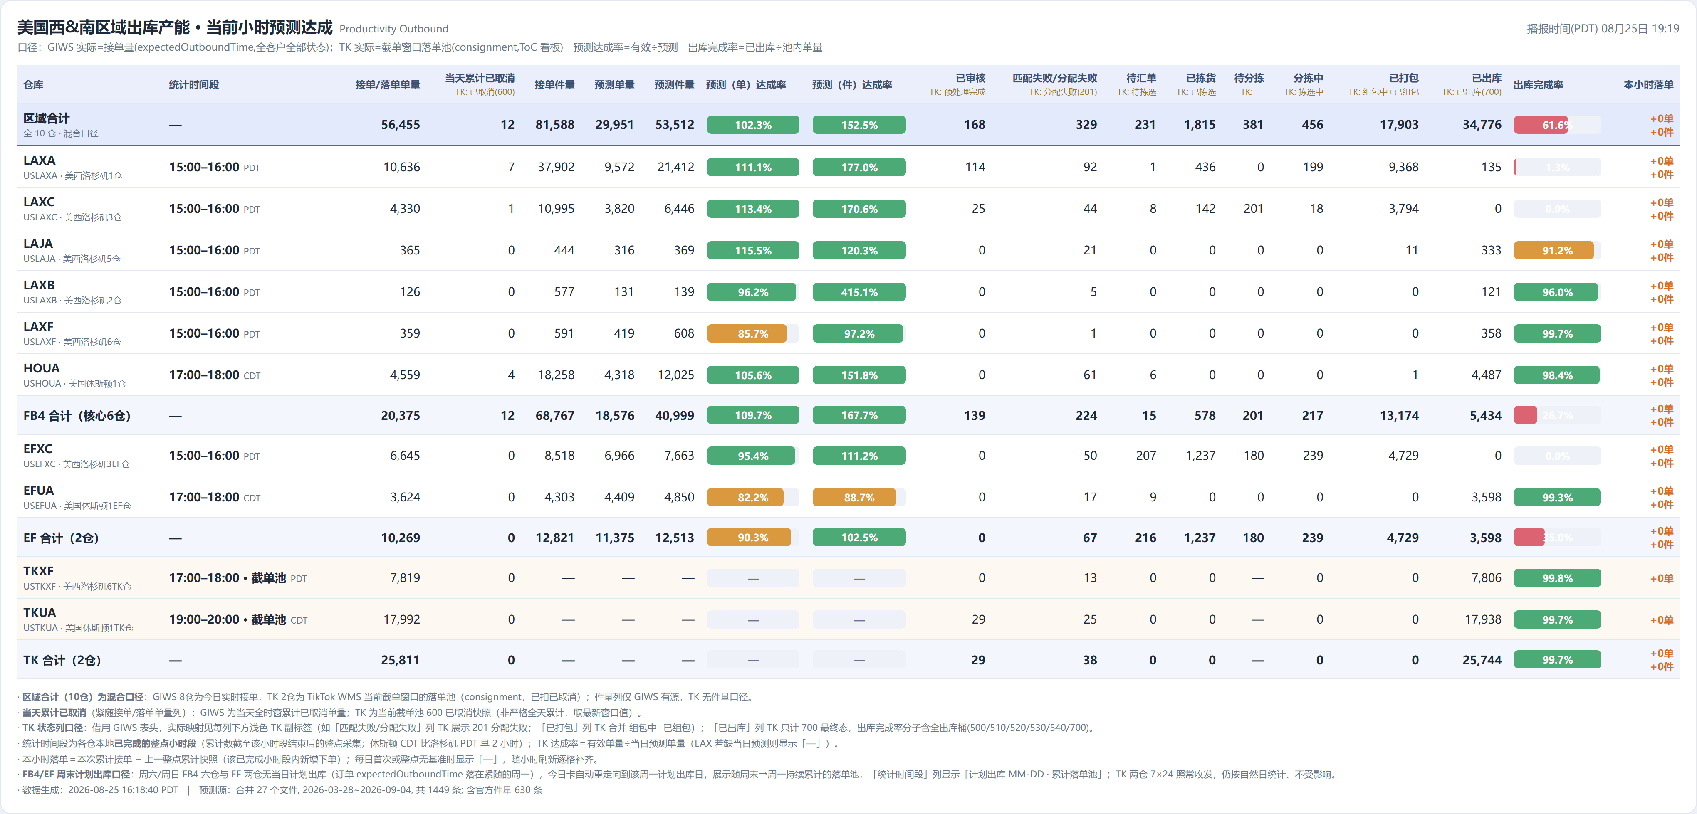Viewport: 1697px width, 814px height.
Task: Click HOUA's 98.4% outbound completion bar
Action: pyautogui.click(x=1557, y=375)
